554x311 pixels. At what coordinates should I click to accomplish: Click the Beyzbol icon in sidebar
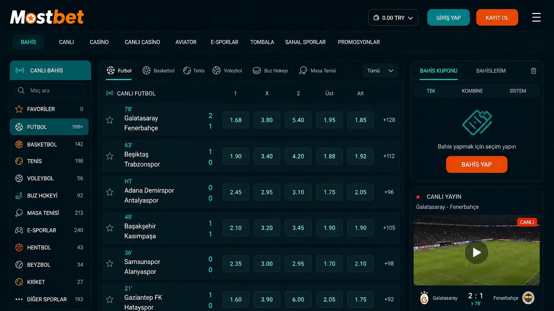(19, 265)
